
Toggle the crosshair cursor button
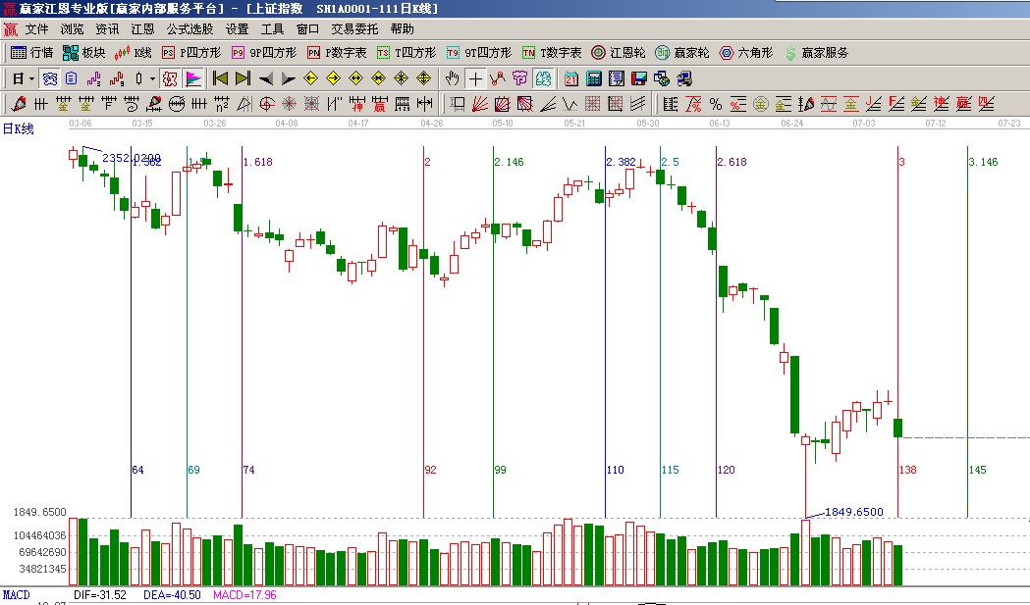point(475,78)
